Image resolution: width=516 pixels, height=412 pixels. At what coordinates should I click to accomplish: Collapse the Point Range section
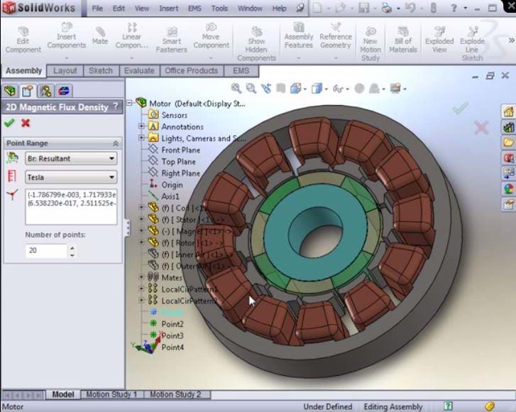(115, 143)
